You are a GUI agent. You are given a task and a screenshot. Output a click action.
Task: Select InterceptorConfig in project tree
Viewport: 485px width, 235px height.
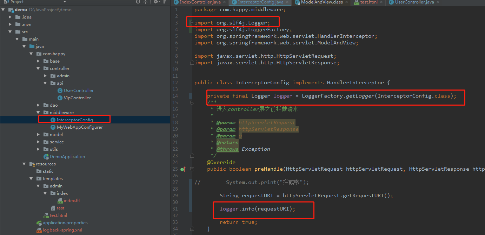click(75, 120)
